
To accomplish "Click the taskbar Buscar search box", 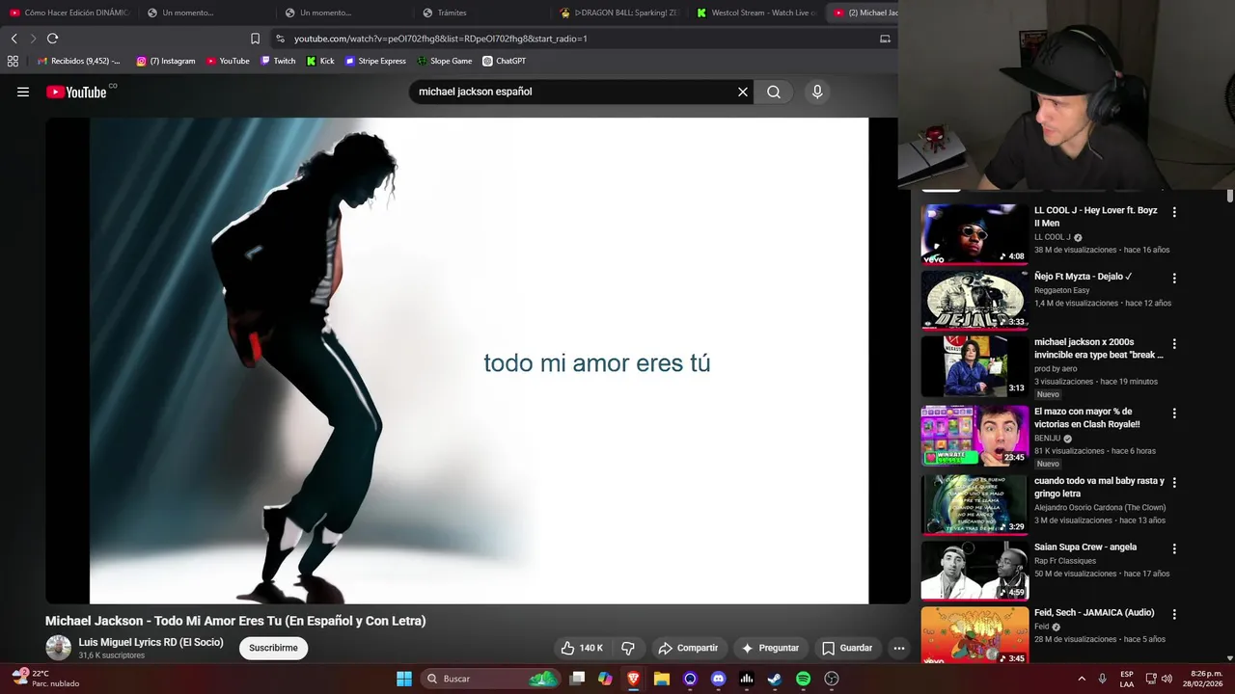I will [491, 679].
